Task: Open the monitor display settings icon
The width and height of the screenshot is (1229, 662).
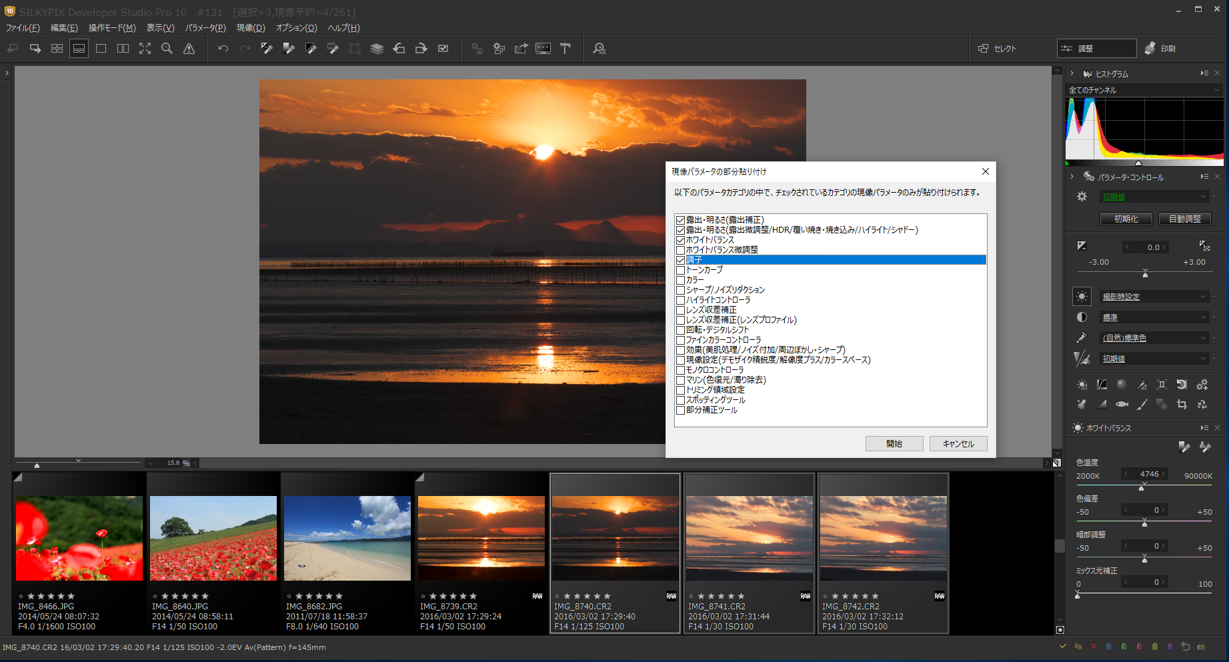Action: coord(543,49)
